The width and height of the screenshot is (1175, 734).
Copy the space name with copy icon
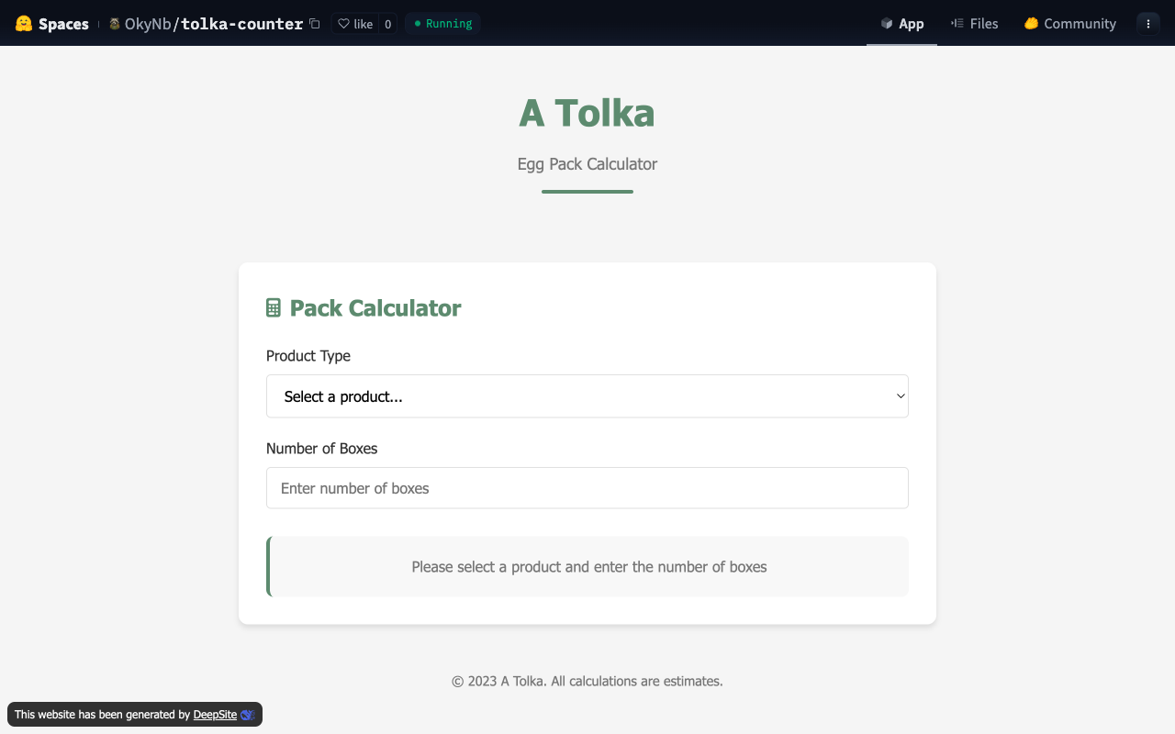(315, 24)
